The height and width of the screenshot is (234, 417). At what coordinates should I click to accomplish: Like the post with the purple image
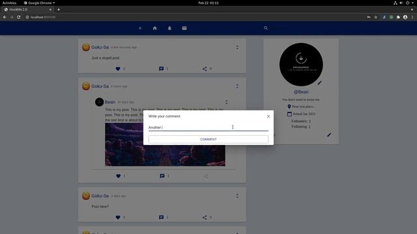pyautogui.click(x=119, y=176)
